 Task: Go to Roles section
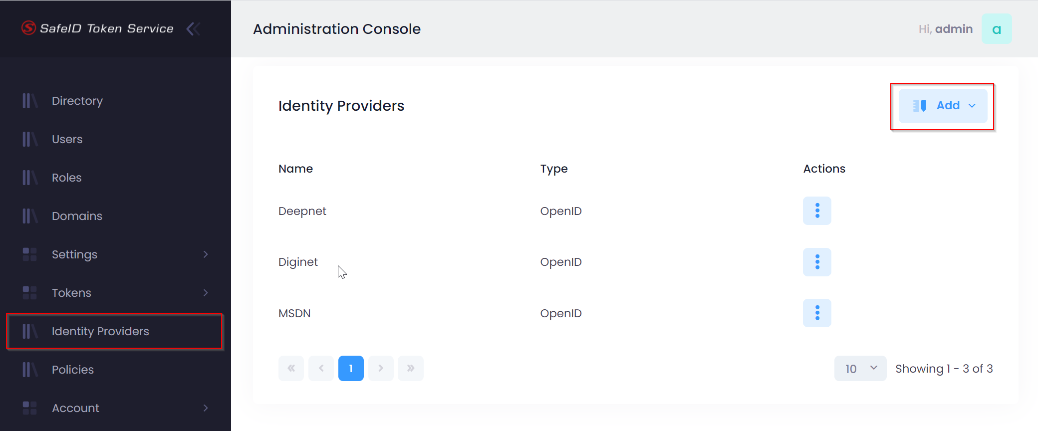67,178
